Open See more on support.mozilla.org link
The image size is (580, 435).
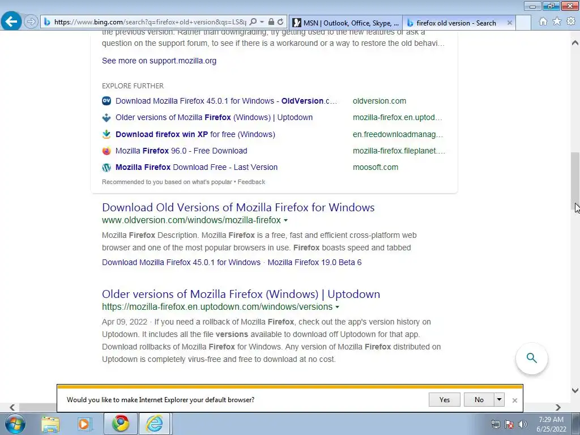159,61
